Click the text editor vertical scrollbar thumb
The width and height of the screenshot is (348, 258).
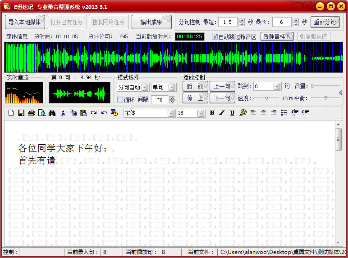click(338, 139)
